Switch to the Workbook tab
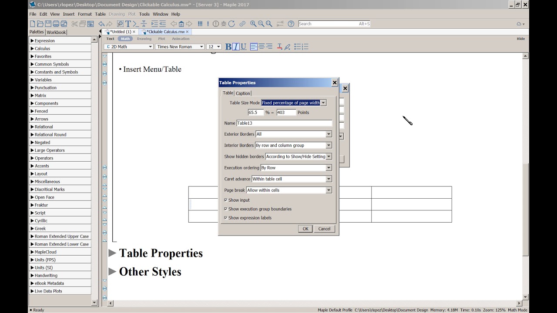The image size is (557, 313). pos(56,32)
